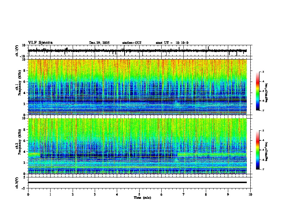Viewport: 282px width, 218px height.
Task: Click the ch.1 spectrogram color scale bar
Action: 257,91
